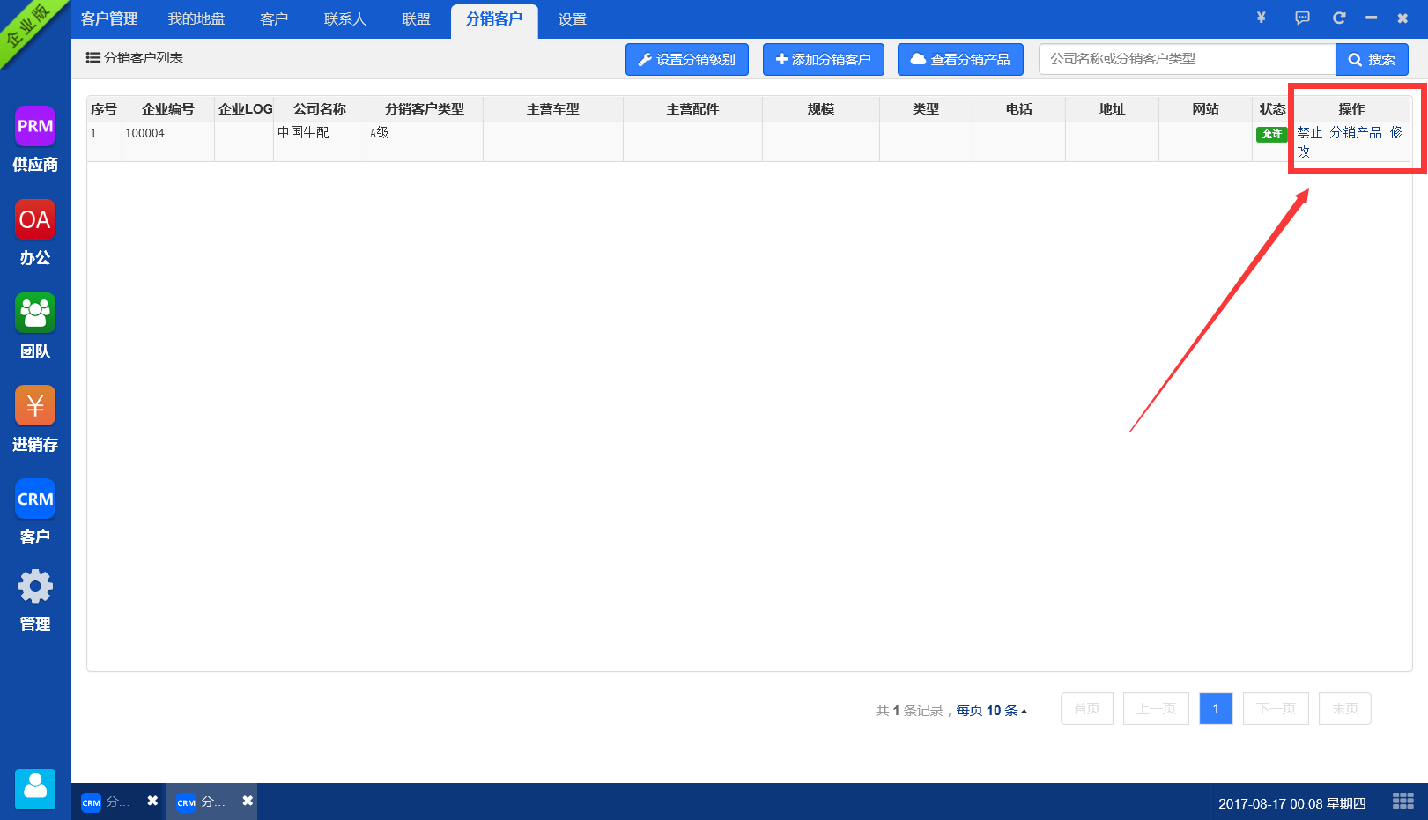Click the date and time on the taskbar
The width and height of the screenshot is (1428, 820).
click(1292, 803)
